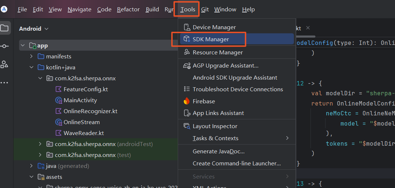Click the com.k2fsa.sherpa.onnx (test) package icon
The width and height of the screenshot is (395, 188).
[50, 155]
